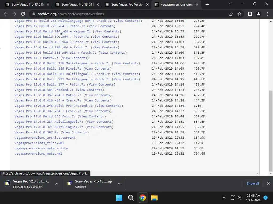
Task: View Contents of Vegas Pro 14.0.0 Build 189 Final
Action: tap(98, 69)
